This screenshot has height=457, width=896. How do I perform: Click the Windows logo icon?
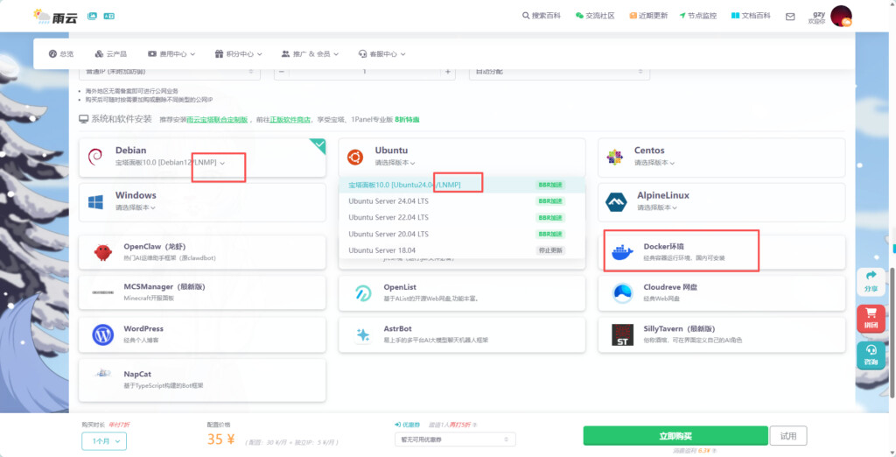tap(95, 201)
